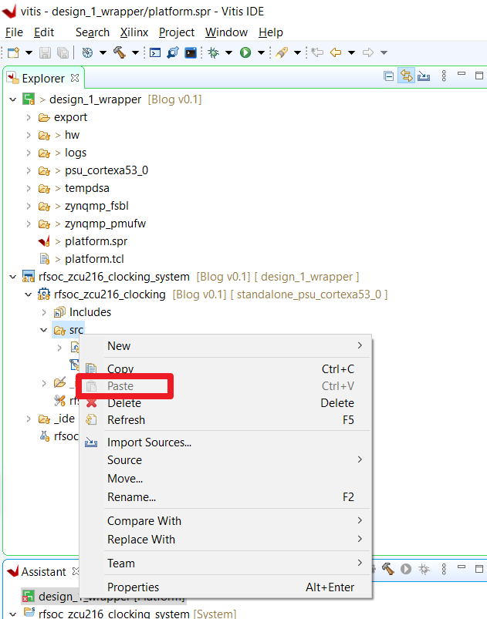This screenshot has height=619, width=487.
Task: Click the hammer Build icon in main toolbar
Action: pyautogui.click(x=120, y=52)
